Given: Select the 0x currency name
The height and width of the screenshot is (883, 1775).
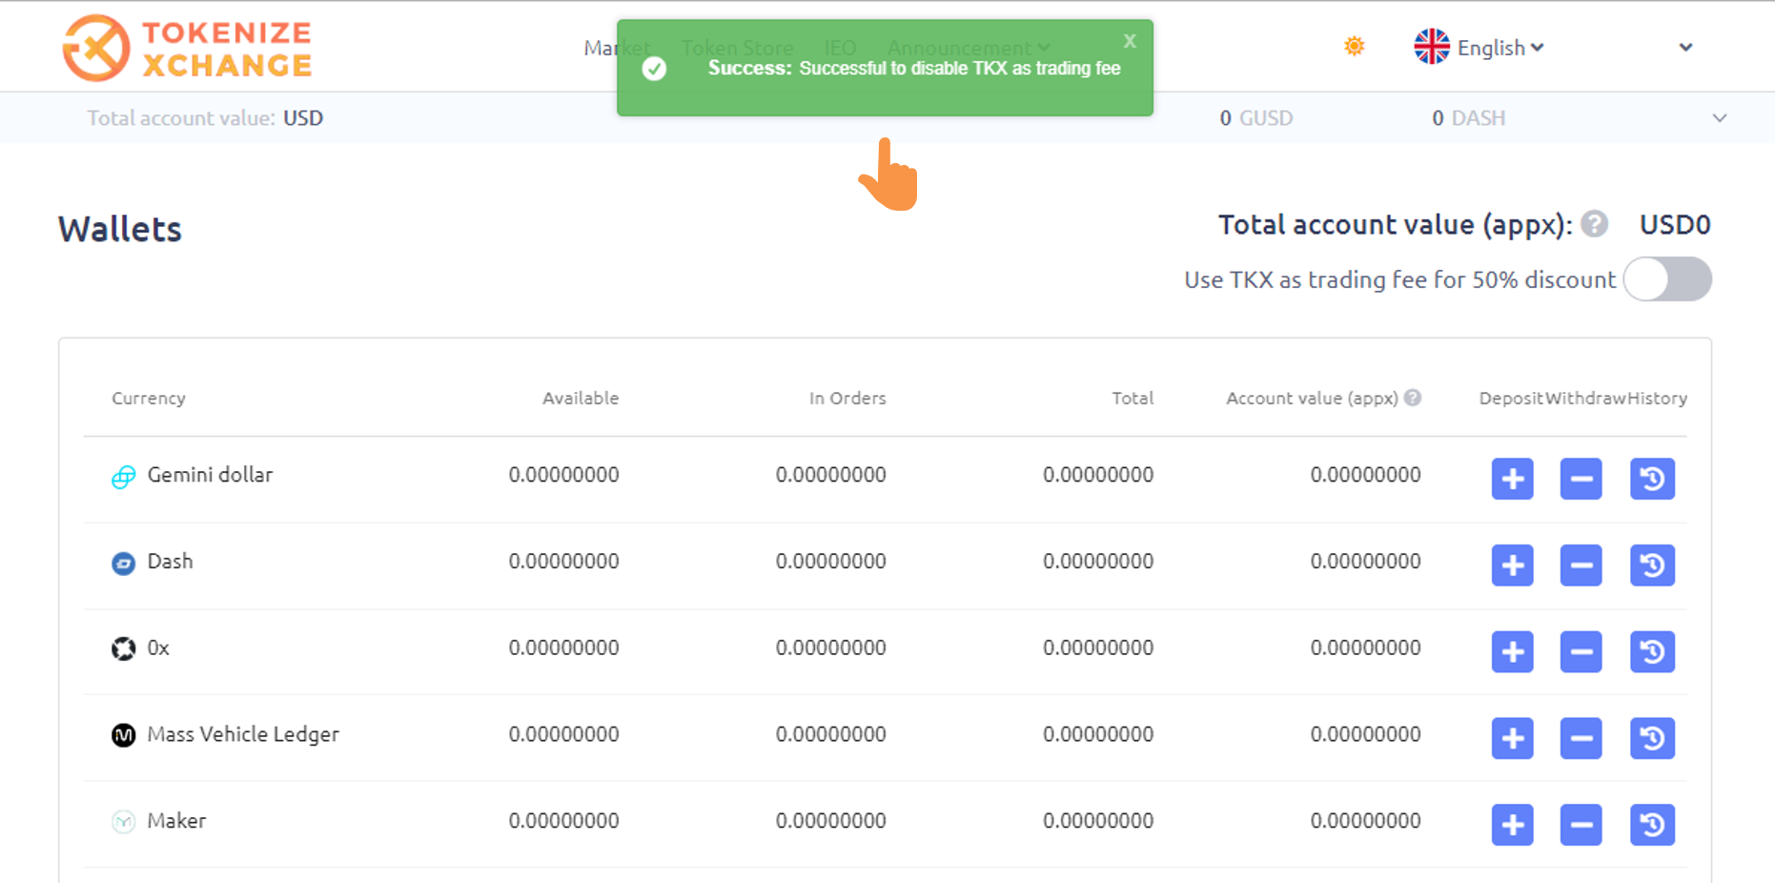Looking at the screenshot, I should click(x=158, y=648).
